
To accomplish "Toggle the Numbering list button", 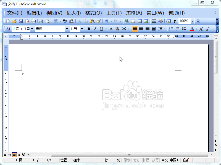I will [171, 29].
